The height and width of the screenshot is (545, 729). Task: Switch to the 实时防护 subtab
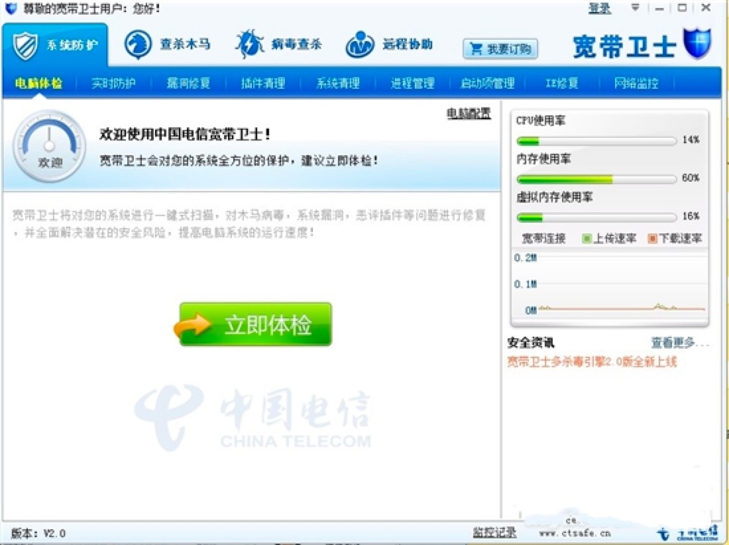(x=113, y=84)
